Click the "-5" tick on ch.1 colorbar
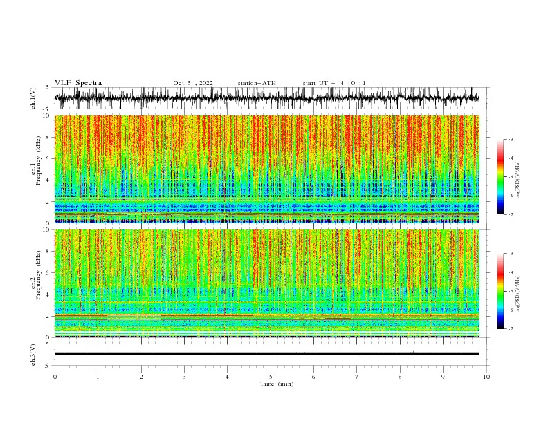The image size is (548, 423). [x=511, y=177]
